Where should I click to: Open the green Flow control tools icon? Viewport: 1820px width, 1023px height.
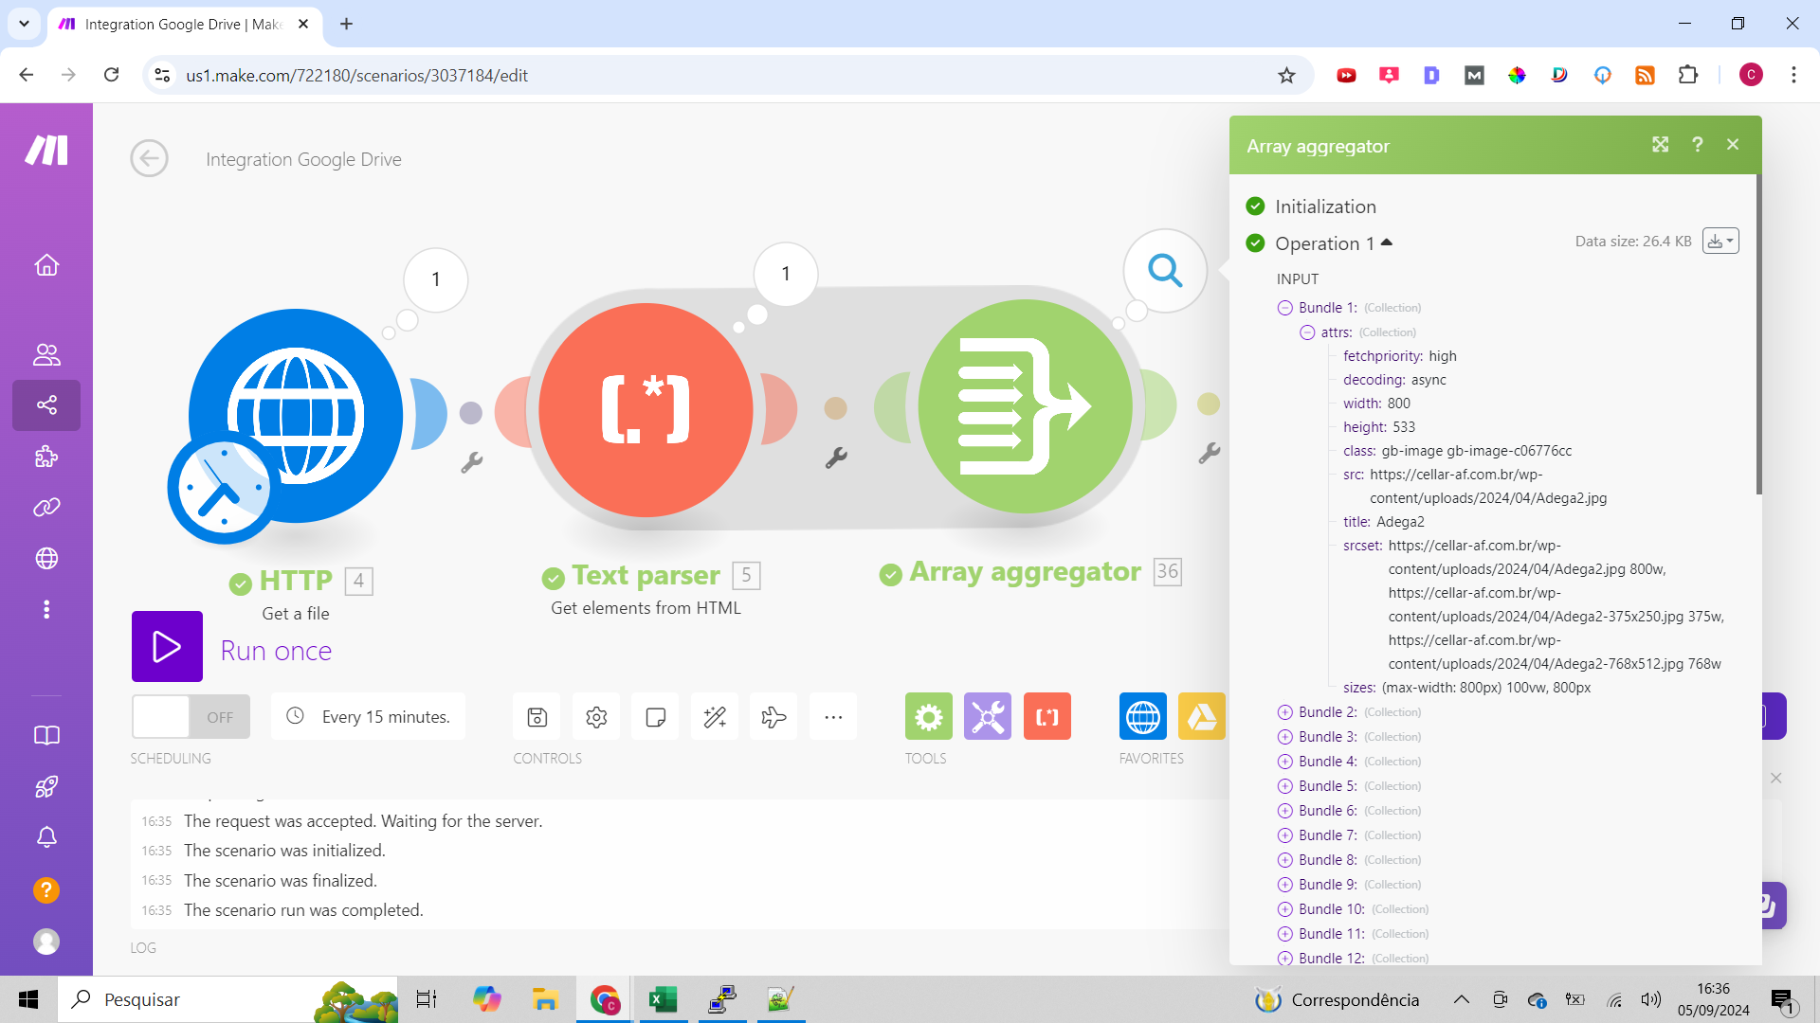928,717
